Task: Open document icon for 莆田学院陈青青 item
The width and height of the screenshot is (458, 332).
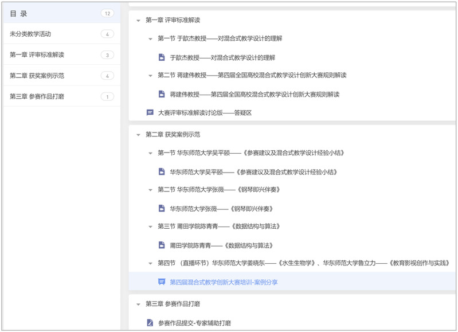Action: click(162, 245)
